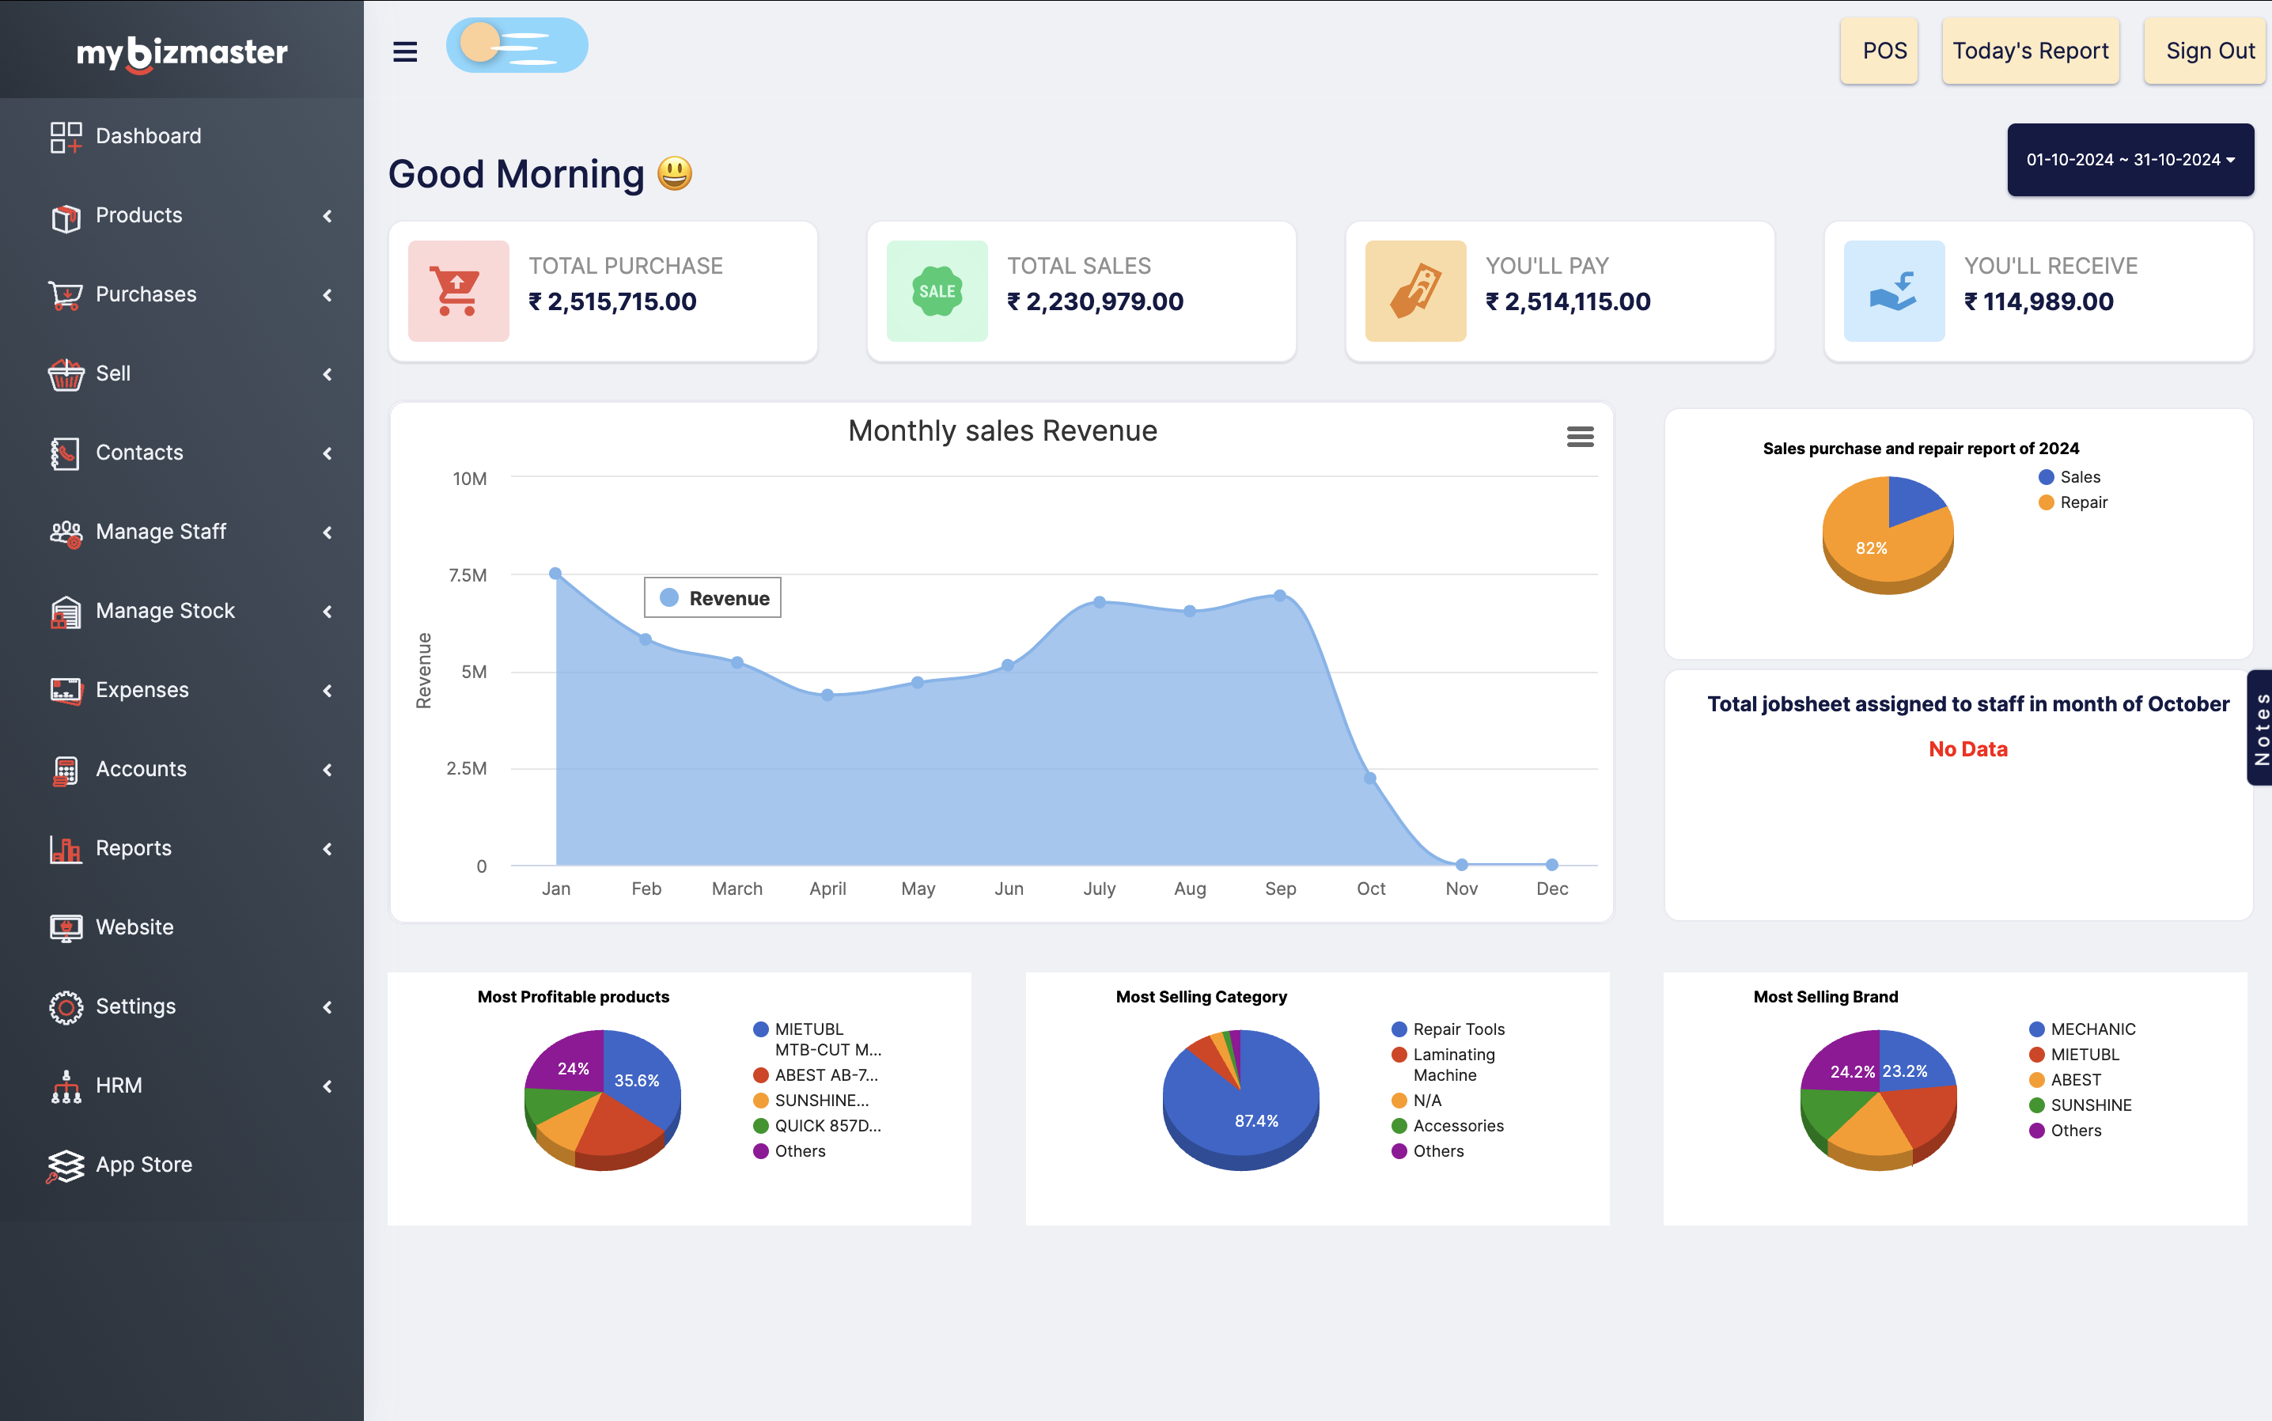
Task: Click the Dashboard sidebar icon
Action: coord(66,137)
